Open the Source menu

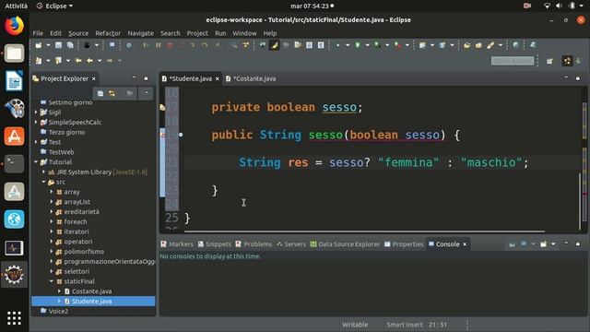[x=78, y=33]
